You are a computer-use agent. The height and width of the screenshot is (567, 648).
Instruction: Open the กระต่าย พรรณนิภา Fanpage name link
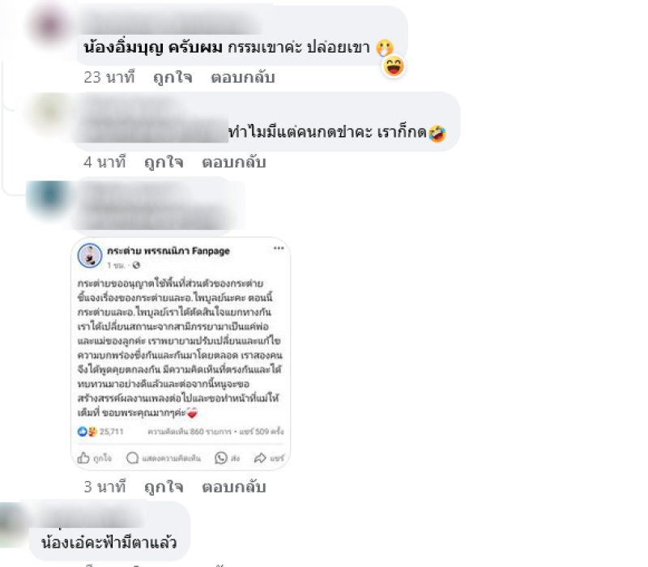pyautogui.click(x=168, y=251)
